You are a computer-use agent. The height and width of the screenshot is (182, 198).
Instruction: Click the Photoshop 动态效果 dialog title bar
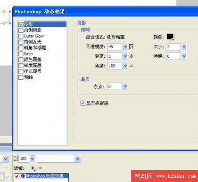[105, 11]
